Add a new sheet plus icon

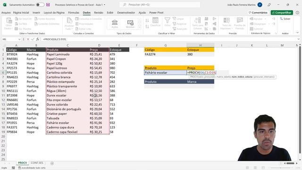[x=52, y=163]
